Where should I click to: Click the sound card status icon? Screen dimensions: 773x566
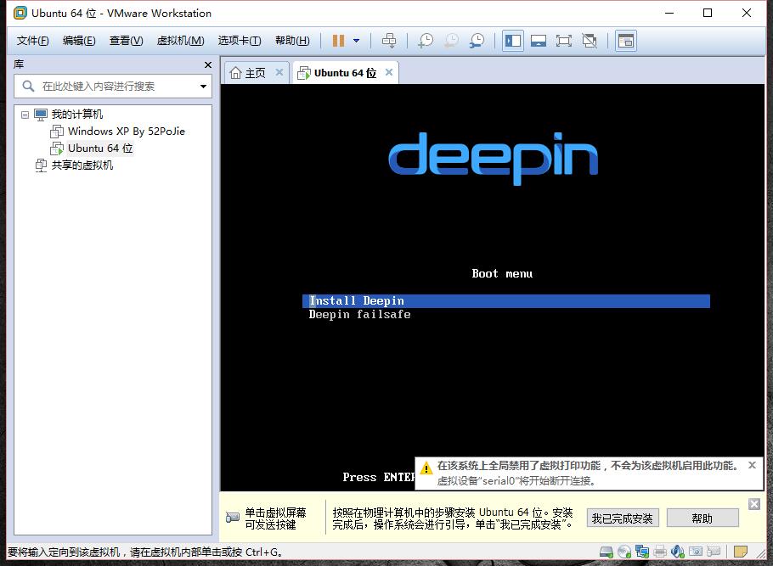[x=678, y=552]
